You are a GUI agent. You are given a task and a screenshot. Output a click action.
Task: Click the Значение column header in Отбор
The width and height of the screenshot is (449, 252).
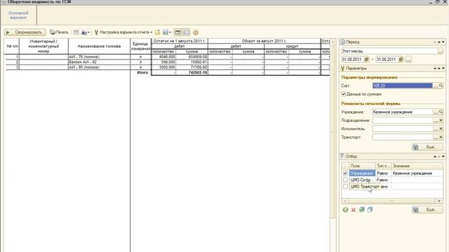417,166
